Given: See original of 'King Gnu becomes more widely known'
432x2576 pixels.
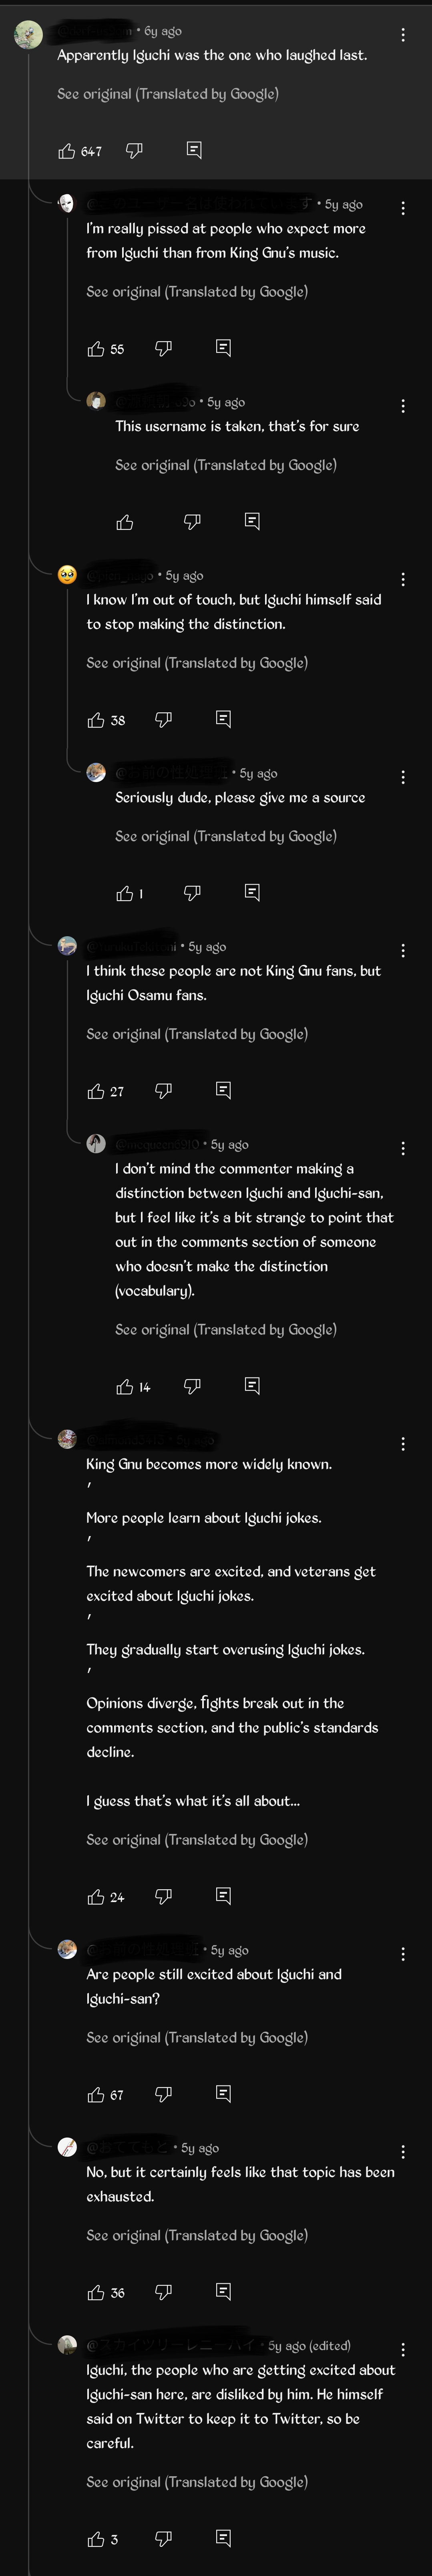Looking at the screenshot, I should click(197, 1839).
